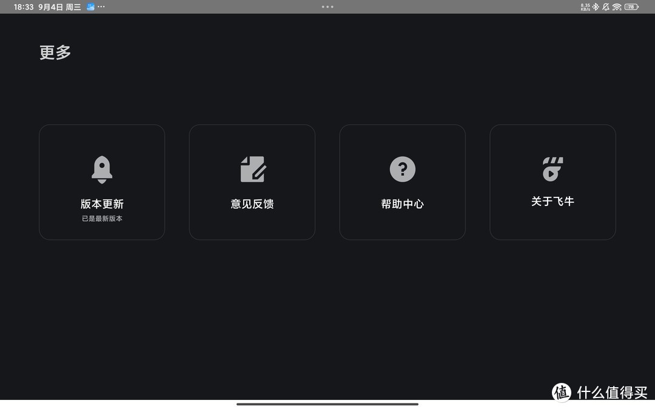Open the 版本更新 card
The height and width of the screenshot is (409, 655).
coord(101,181)
